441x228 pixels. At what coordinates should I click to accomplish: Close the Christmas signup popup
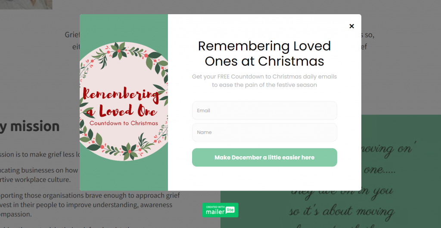pyautogui.click(x=351, y=26)
